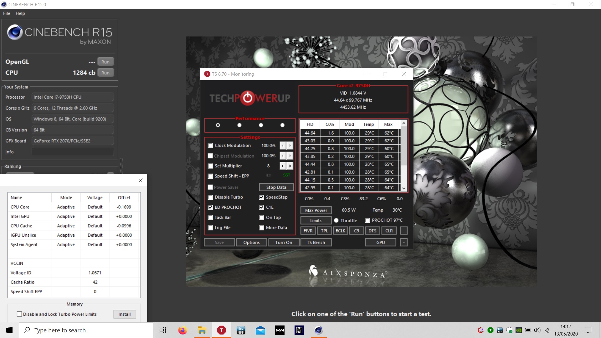
Task: Open the NVIDIA tray icon
Action: point(519,330)
